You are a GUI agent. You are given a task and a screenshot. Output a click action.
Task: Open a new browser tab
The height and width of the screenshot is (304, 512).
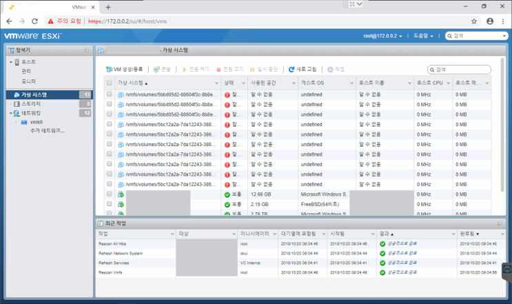coord(108,7)
